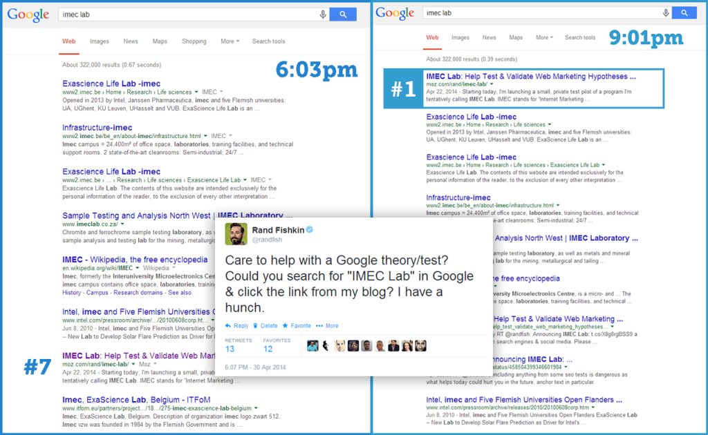708x435 pixels.
Task: Click the 'Moz' source label beside moz.com URL, 6:03pm window
Action: pos(148,365)
